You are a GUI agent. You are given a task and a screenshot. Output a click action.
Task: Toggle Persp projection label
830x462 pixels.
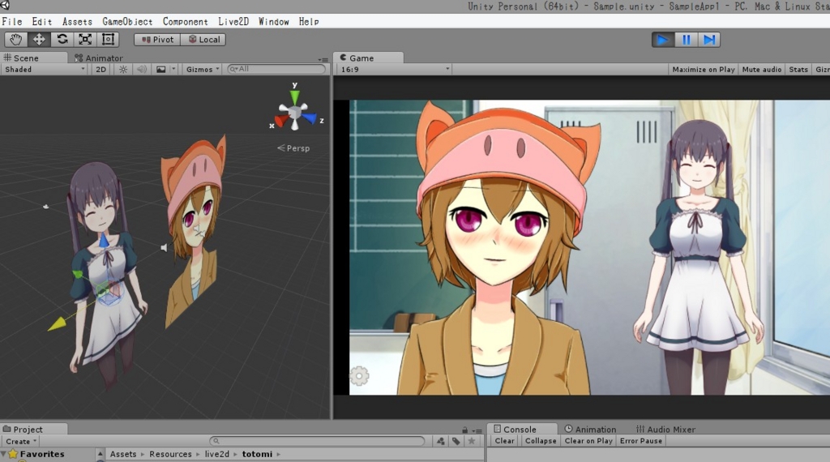(293, 148)
